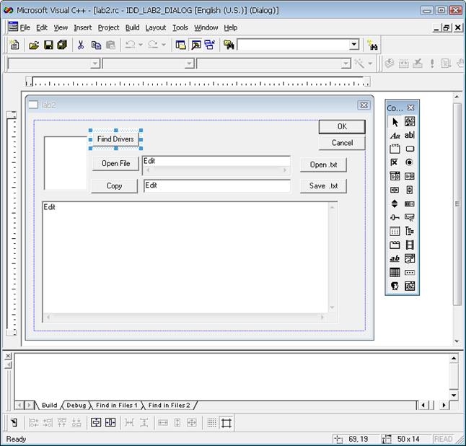This screenshot has width=466, height=446.
Task: Pick the Hot Key control tool
Action: [410, 217]
